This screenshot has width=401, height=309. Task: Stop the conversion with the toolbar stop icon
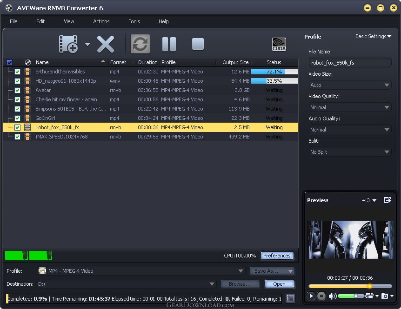(198, 44)
